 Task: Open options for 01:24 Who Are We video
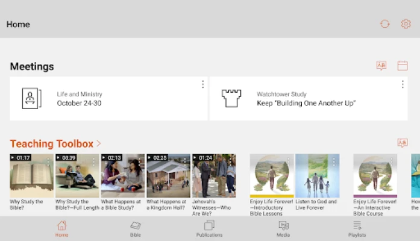tap(231, 161)
